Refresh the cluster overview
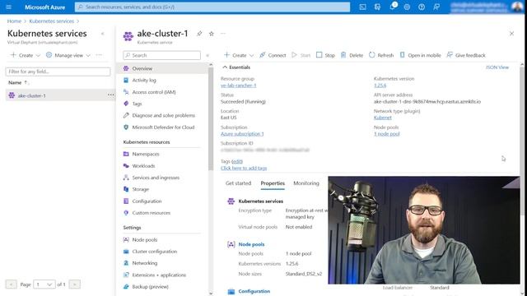The width and height of the screenshot is (527, 296). pyautogui.click(x=381, y=55)
